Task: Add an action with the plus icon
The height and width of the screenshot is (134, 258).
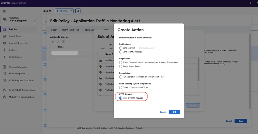Action: (53, 42)
